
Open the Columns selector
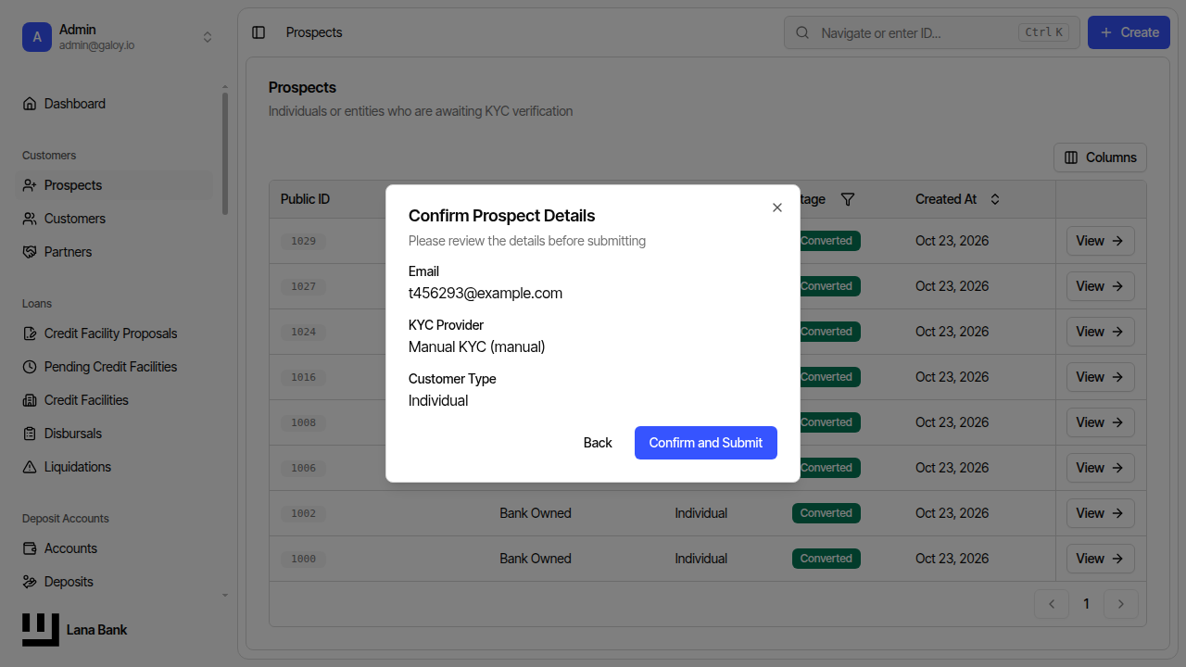(x=1100, y=157)
